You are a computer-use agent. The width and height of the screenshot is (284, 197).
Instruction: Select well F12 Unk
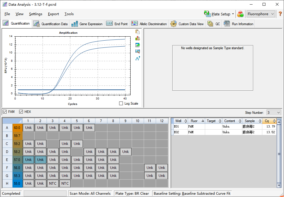(x=162, y=168)
